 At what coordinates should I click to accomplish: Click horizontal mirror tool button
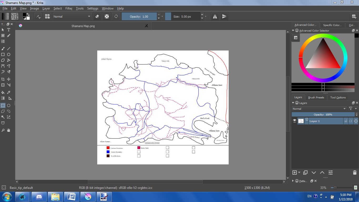coord(215,17)
